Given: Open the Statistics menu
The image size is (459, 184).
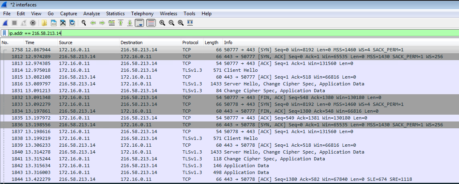Looking at the screenshot, I should coord(115,14).
